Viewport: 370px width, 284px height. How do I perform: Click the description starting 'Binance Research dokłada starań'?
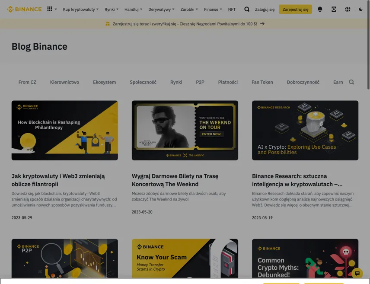pyautogui.click(x=303, y=199)
